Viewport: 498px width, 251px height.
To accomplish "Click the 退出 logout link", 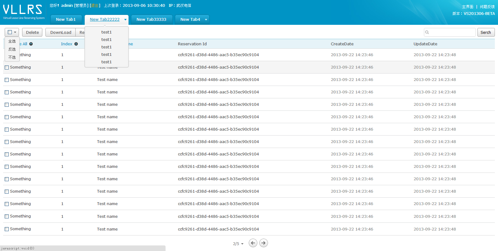I will [x=95, y=6].
